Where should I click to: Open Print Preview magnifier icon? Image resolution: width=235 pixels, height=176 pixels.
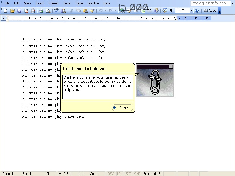pyautogui.click(x=48, y=11)
